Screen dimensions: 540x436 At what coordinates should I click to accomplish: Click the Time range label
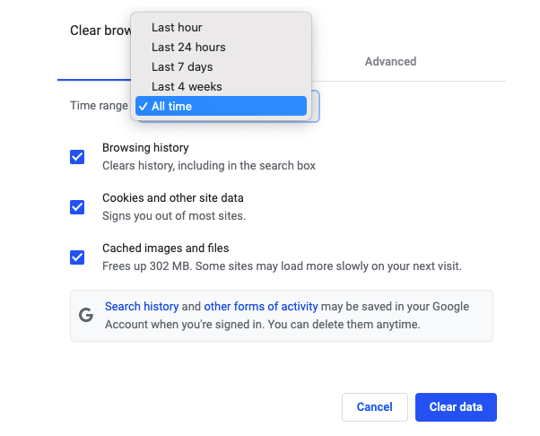coord(99,106)
